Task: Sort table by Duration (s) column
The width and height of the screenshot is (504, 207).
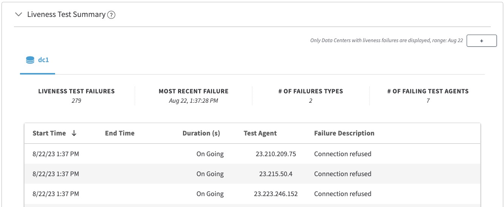Action: point(201,133)
